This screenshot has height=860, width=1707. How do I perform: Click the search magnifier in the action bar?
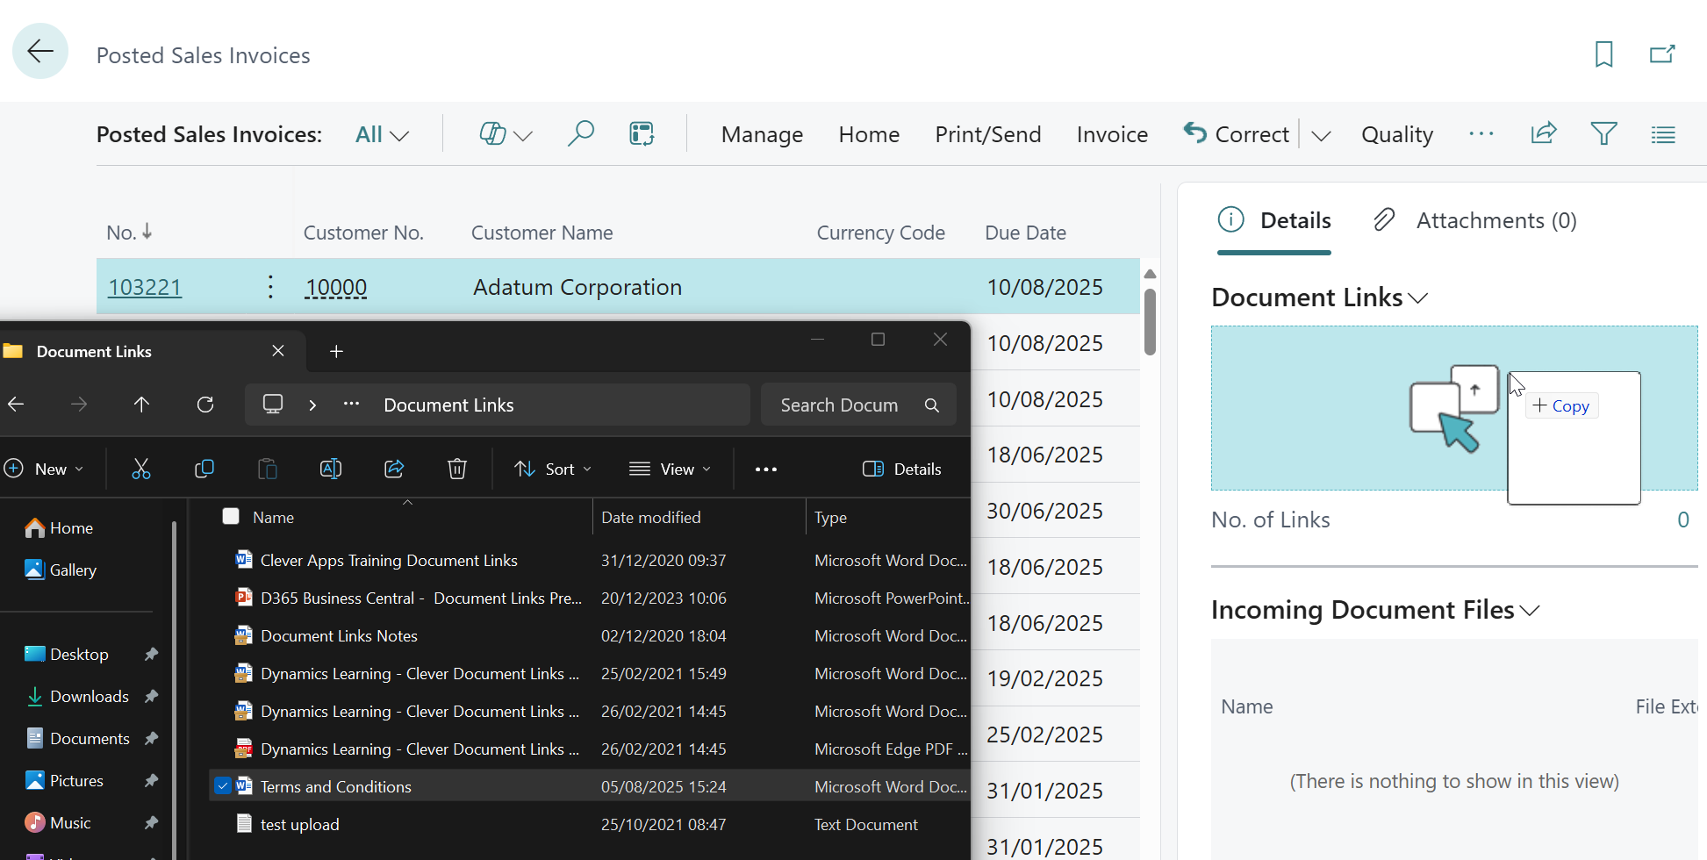581,133
